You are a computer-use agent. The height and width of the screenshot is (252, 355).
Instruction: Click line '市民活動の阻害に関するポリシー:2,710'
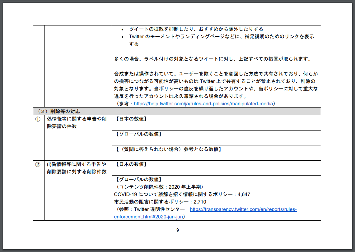[160, 202]
